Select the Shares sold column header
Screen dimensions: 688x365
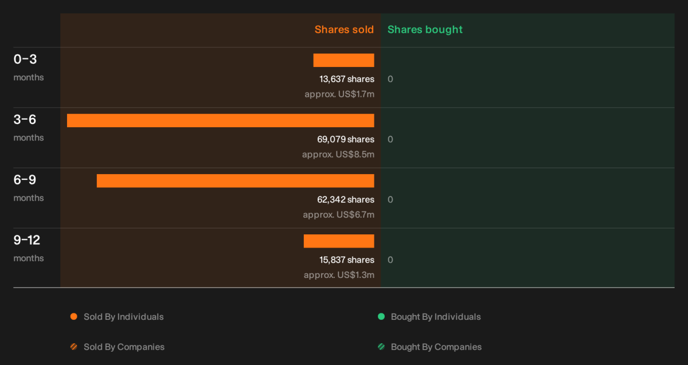(x=344, y=30)
